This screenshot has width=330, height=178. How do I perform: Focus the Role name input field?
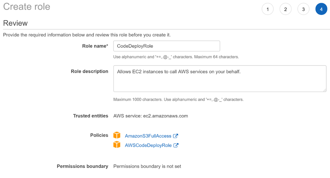[166, 46]
